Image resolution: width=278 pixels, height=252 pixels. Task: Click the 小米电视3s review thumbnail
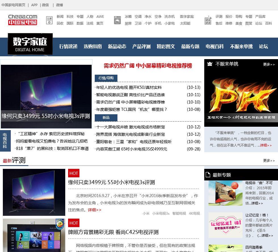(34, 192)
